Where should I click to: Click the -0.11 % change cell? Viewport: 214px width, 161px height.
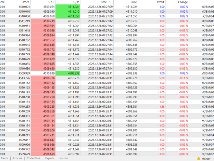tap(177, 78)
